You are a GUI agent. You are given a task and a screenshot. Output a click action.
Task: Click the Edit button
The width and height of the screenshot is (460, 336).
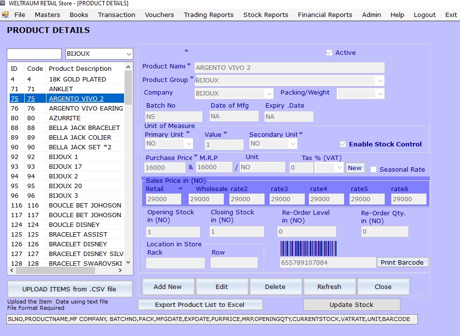tap(222, 287)
